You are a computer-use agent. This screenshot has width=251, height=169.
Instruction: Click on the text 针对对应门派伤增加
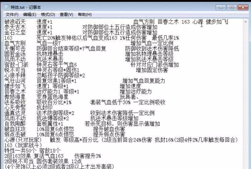click(155, 65)
